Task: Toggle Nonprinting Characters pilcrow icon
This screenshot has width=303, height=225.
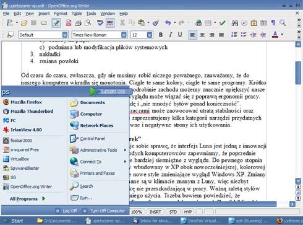Action: pyautogui.click(x=273, y=23)
